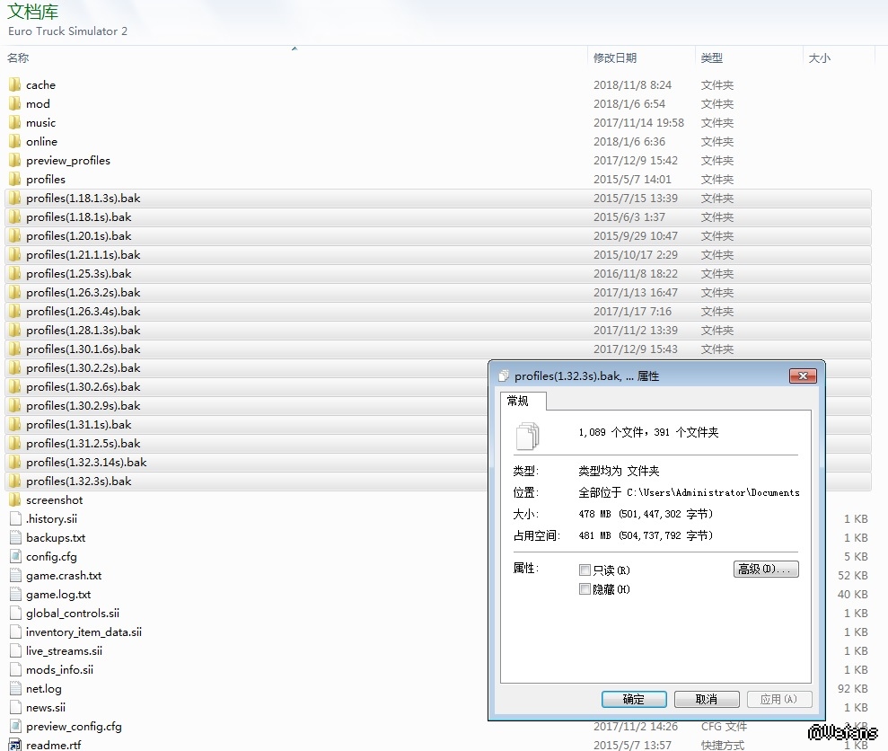Click the 52 KB size of game.crash.txt
This screenshot has width=888, height=751.
point(852,575)
